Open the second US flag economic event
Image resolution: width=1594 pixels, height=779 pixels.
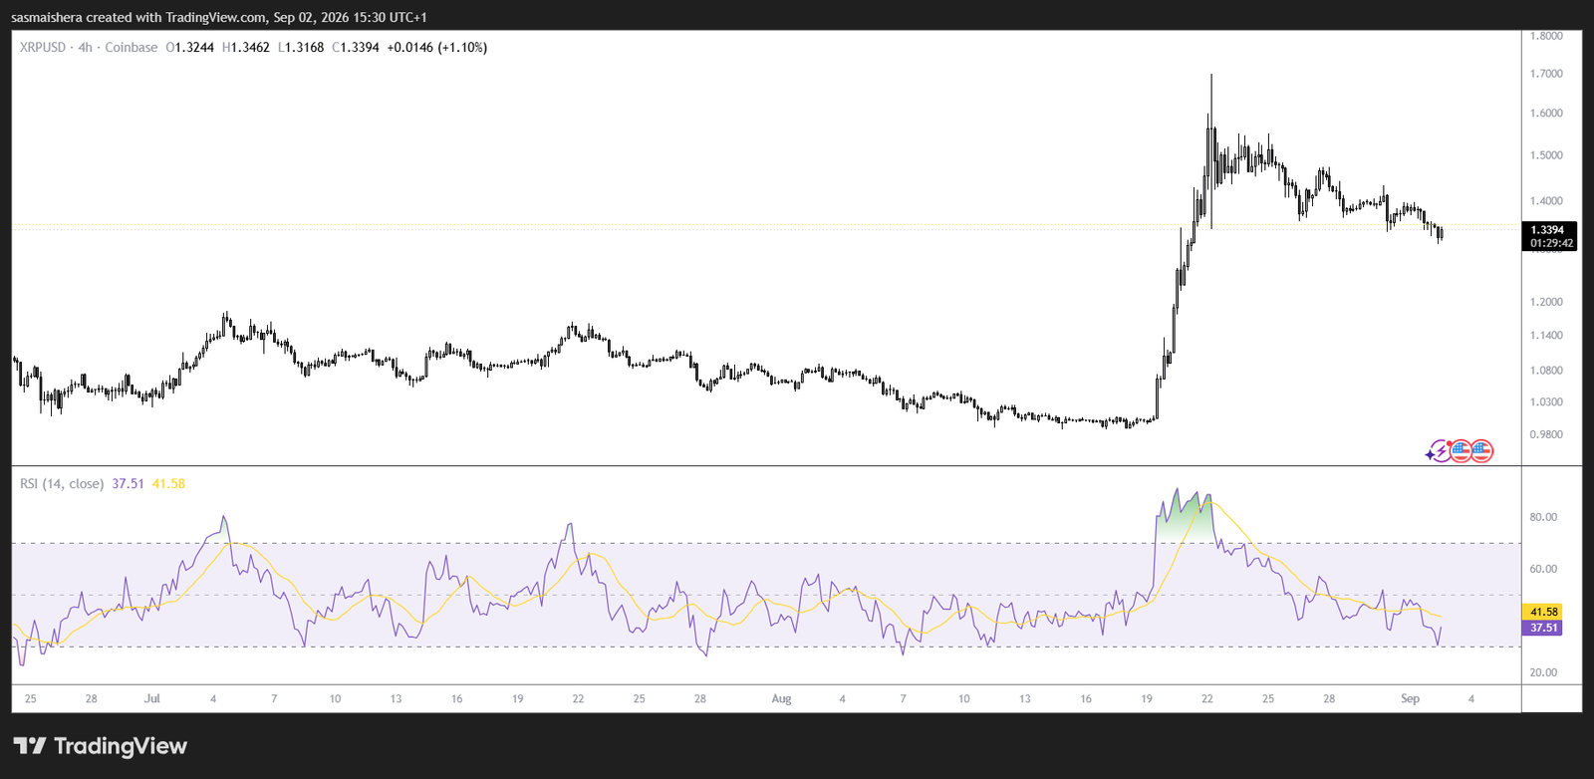(1481, 451)
